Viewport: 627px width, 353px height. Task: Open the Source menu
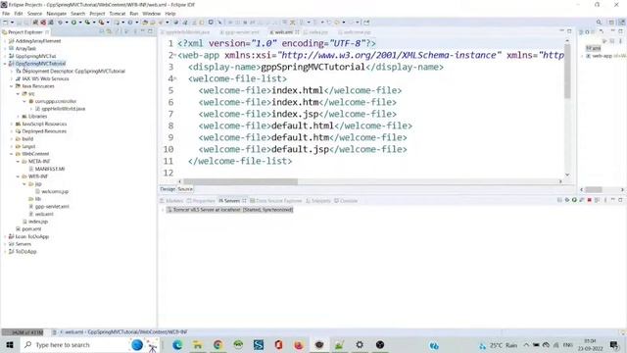point(34,14)
